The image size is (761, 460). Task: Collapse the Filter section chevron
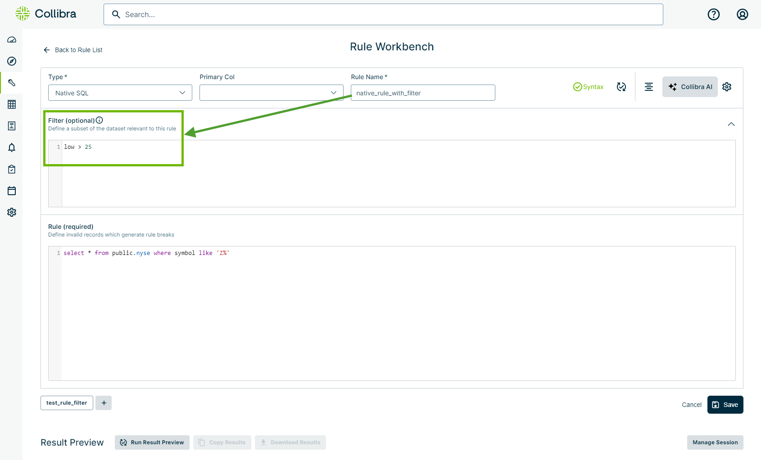coord(731,124)
